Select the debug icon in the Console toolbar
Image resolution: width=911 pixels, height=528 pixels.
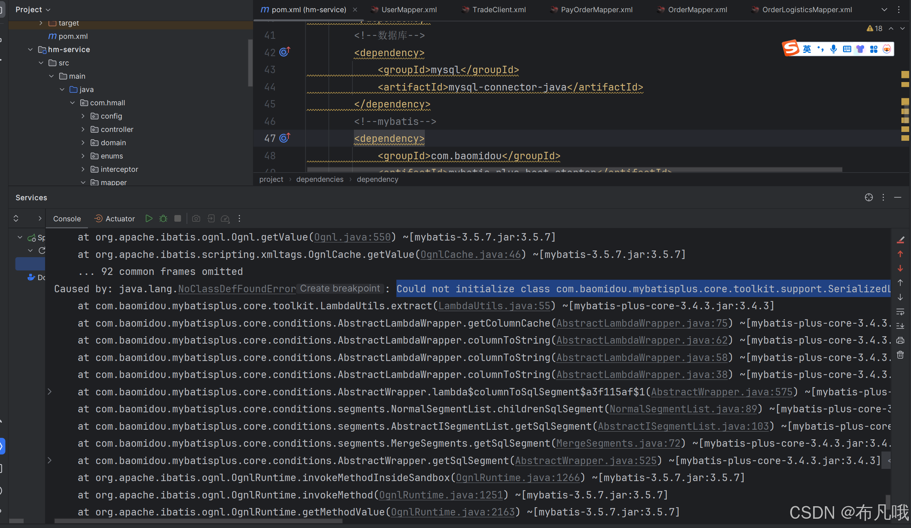[x=163, y=218]
